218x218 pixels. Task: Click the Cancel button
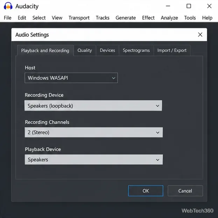[185, 191]
